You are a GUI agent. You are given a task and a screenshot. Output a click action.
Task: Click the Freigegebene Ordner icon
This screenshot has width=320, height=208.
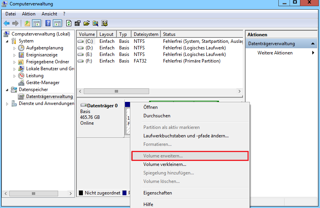21,62
